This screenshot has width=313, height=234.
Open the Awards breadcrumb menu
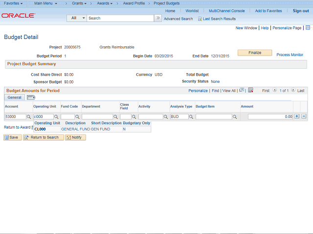coord(105,3)
